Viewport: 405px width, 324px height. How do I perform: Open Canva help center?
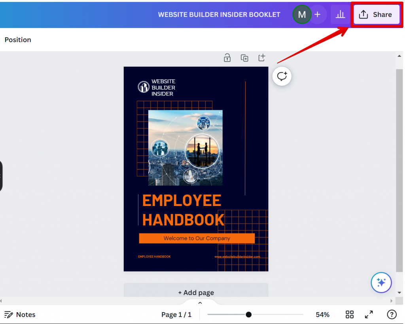pyautogui.click(x=392, y=315)
